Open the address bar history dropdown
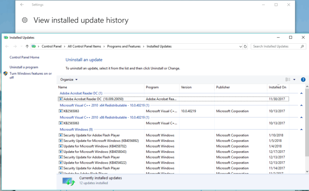 click(240, 46)
